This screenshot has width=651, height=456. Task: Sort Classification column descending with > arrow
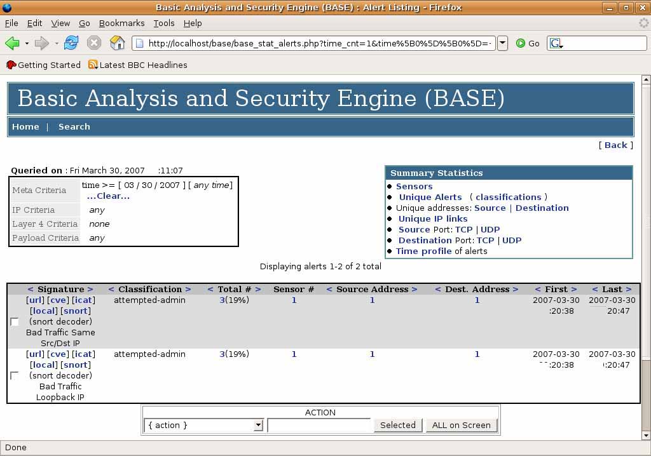pos(188,289)
